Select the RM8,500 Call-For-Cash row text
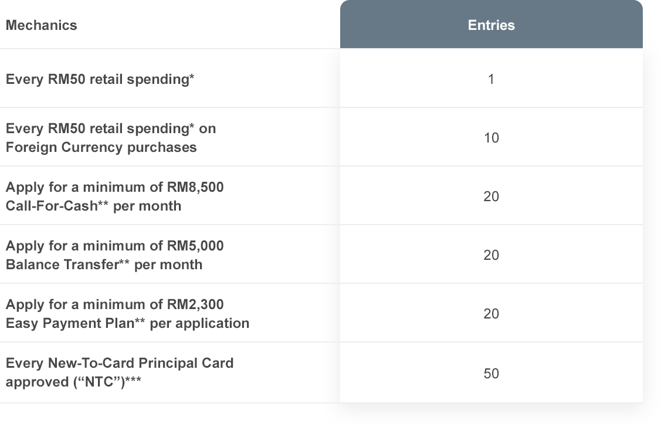Image resolution: width=661 pixels, height=427 pixels. tap(115, 196)
